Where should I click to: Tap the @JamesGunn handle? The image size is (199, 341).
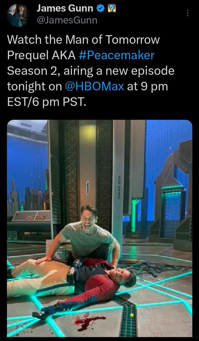(67, 20)
